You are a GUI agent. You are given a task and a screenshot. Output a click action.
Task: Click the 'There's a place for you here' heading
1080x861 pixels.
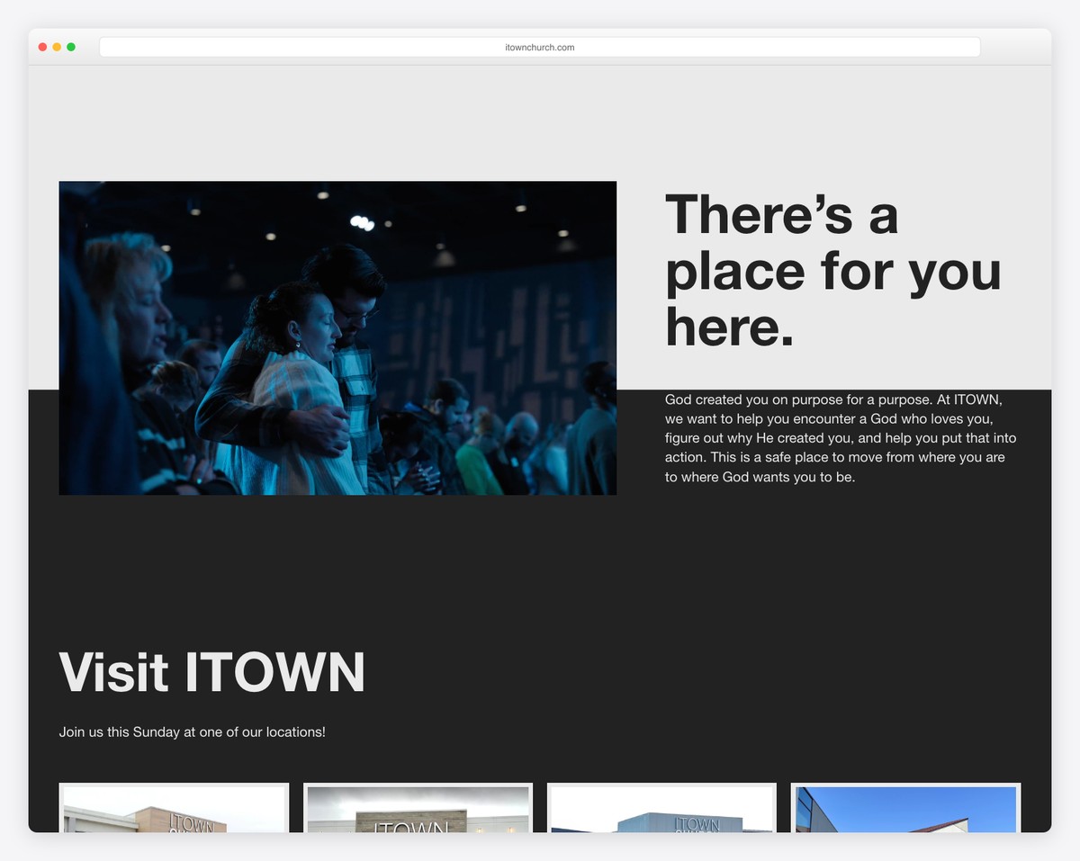(833, 271)
